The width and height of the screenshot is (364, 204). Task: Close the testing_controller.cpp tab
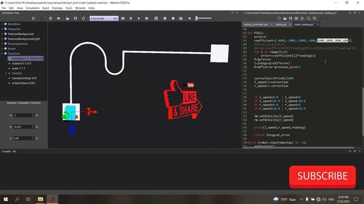tap(271, 24)
